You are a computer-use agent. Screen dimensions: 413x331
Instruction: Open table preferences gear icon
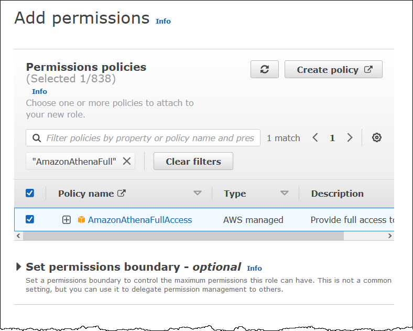click(376, 138)
